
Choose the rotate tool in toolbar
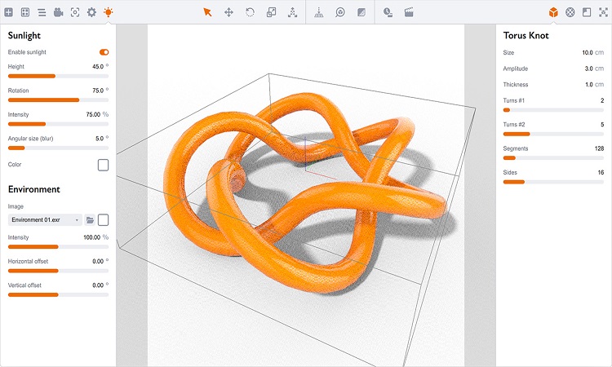pyautogui.click(x=250, y=12)
